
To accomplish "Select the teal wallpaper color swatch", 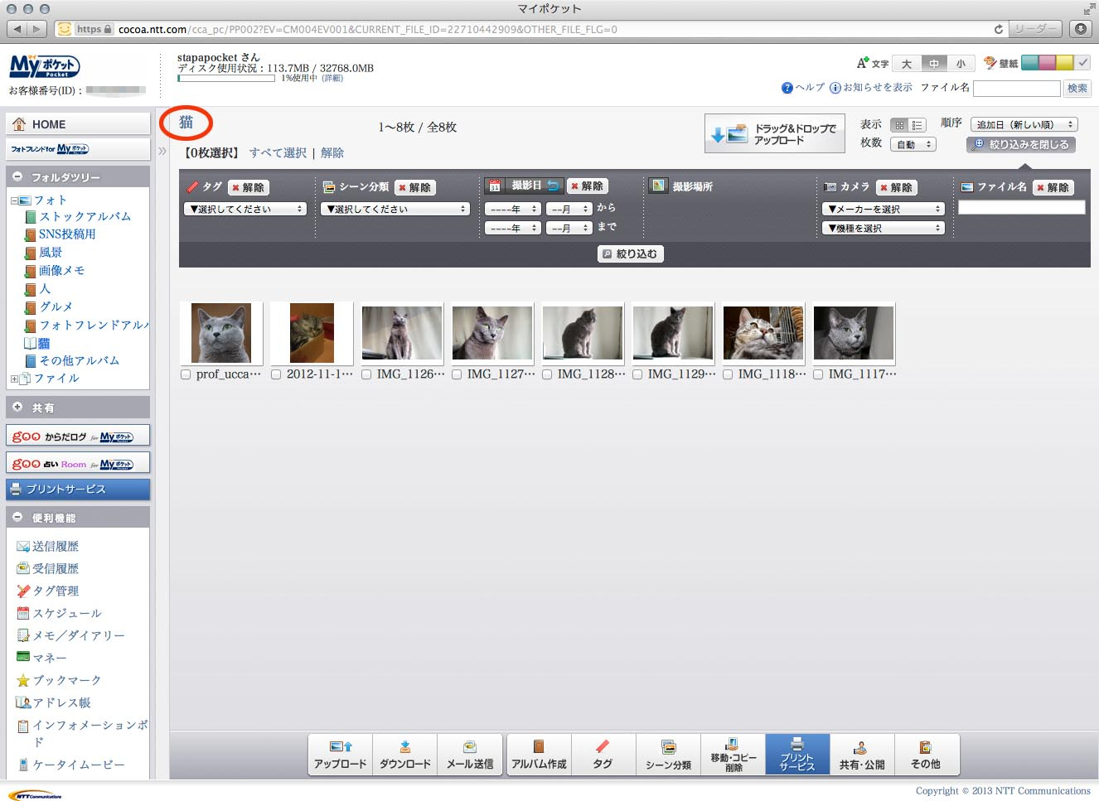I will [1030, 63].
